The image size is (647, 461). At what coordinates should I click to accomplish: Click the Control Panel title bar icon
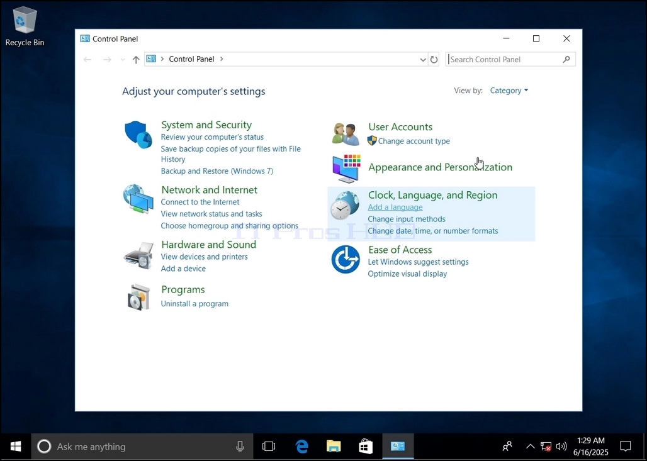tap(85, 39)
